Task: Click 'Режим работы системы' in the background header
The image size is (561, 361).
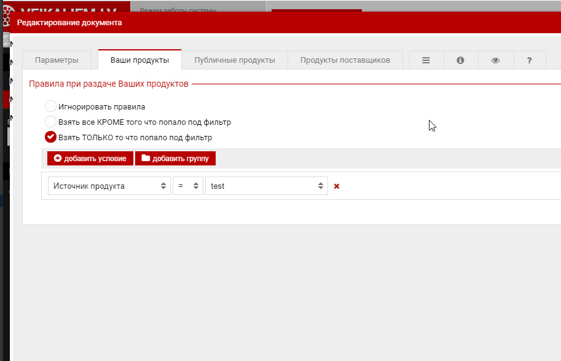Action: pyautogui.click(x=178, y=10)
